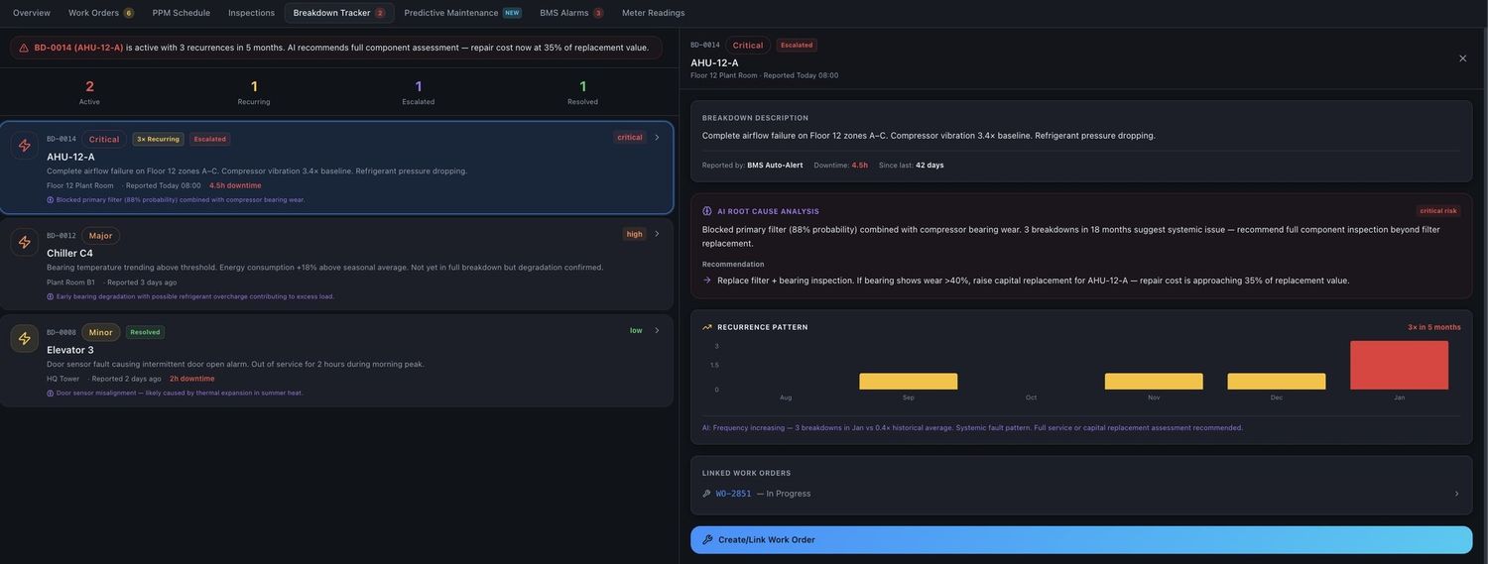Click the 'critical' severity tag on AHU-12-A card

630,138
